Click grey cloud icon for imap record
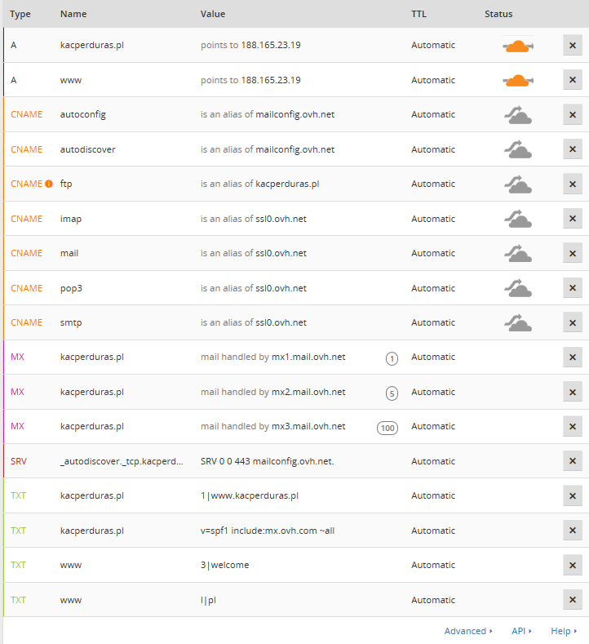The image size is (589, 644). (518, 219)
